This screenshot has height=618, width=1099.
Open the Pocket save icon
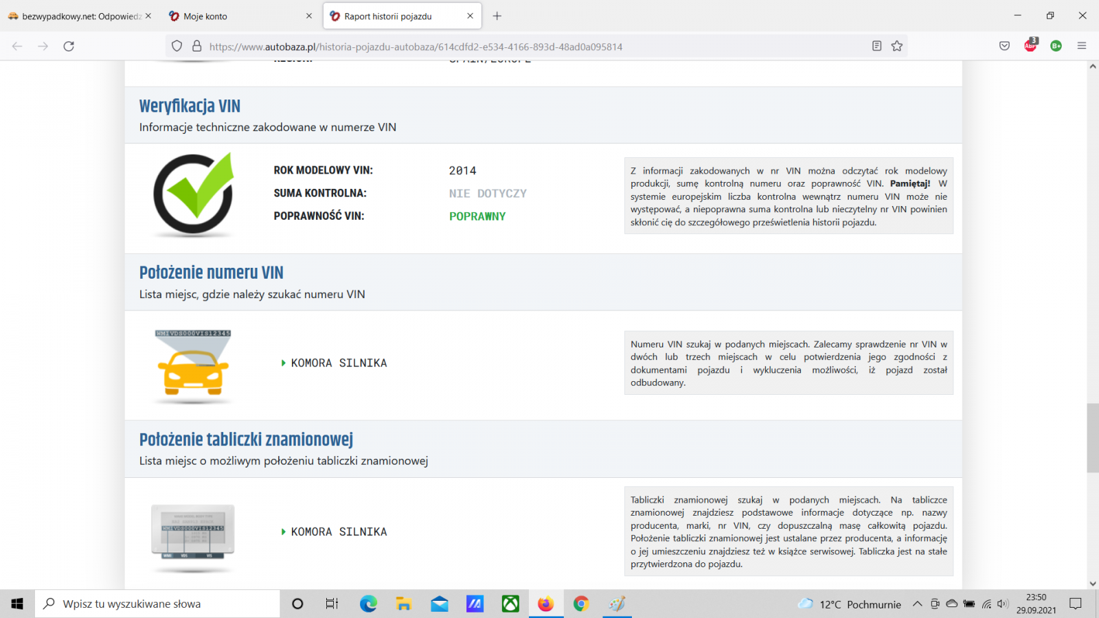coord(1004,46)
